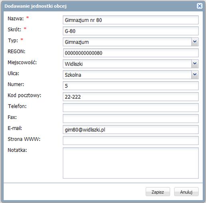Click the empty Strona WWW field

(x=131, y=141)
